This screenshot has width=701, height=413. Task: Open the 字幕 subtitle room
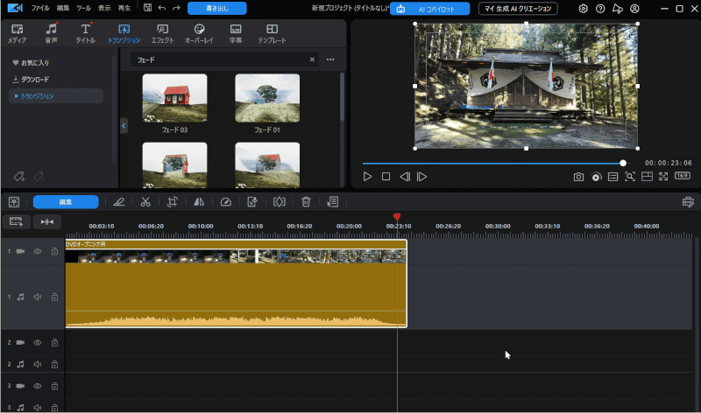click(236, 33)
